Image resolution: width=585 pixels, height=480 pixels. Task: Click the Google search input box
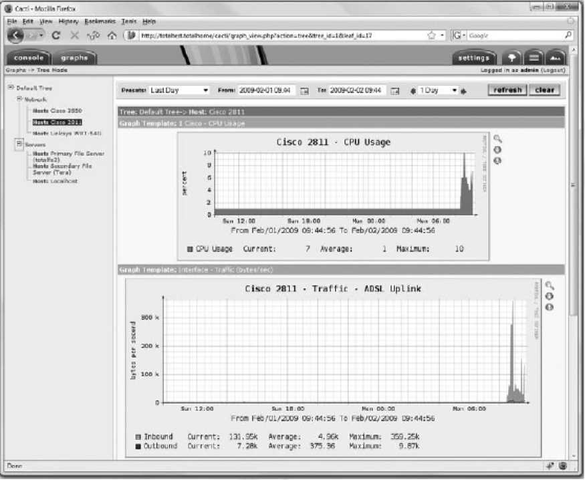(x=515, y=35)
